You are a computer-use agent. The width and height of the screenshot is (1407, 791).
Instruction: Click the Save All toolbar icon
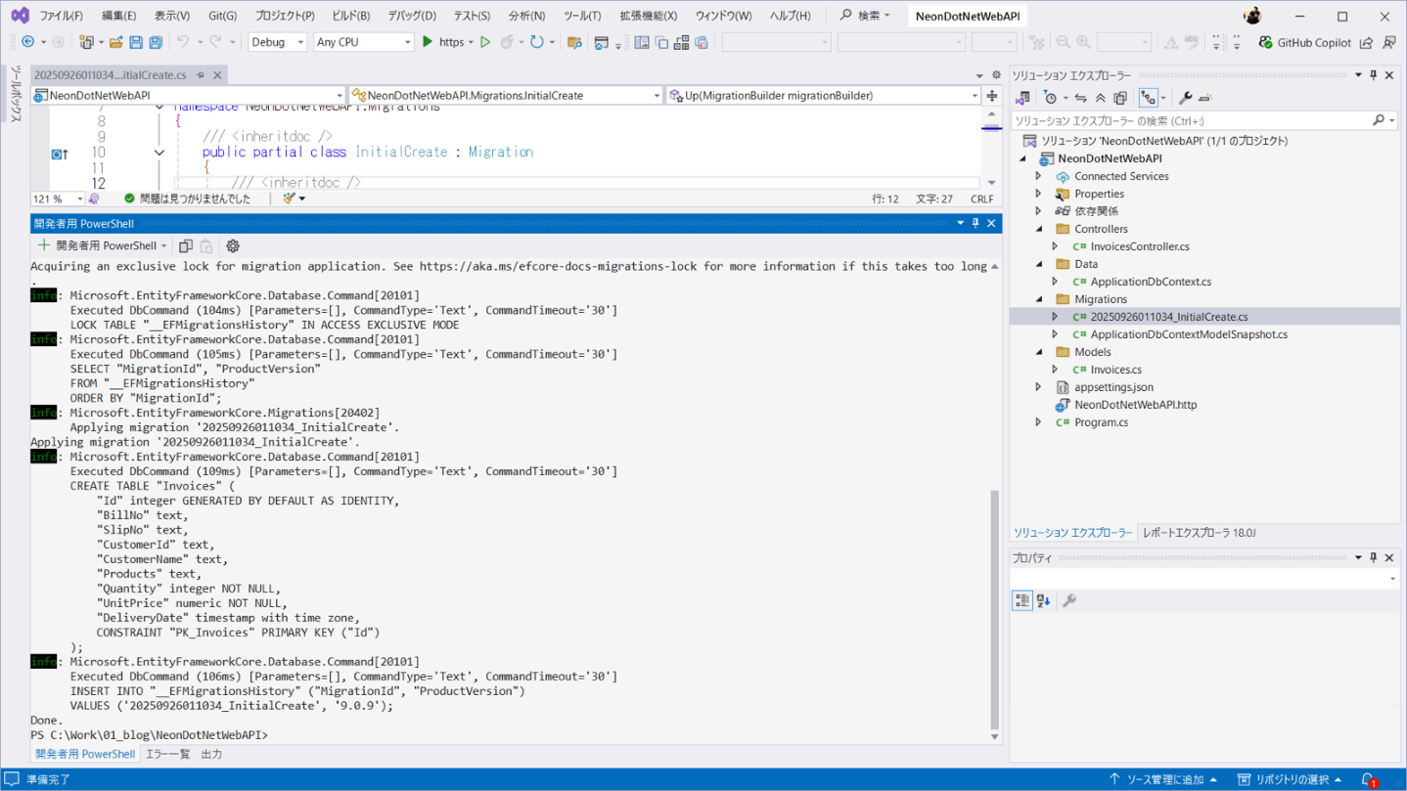click(157, 42)
